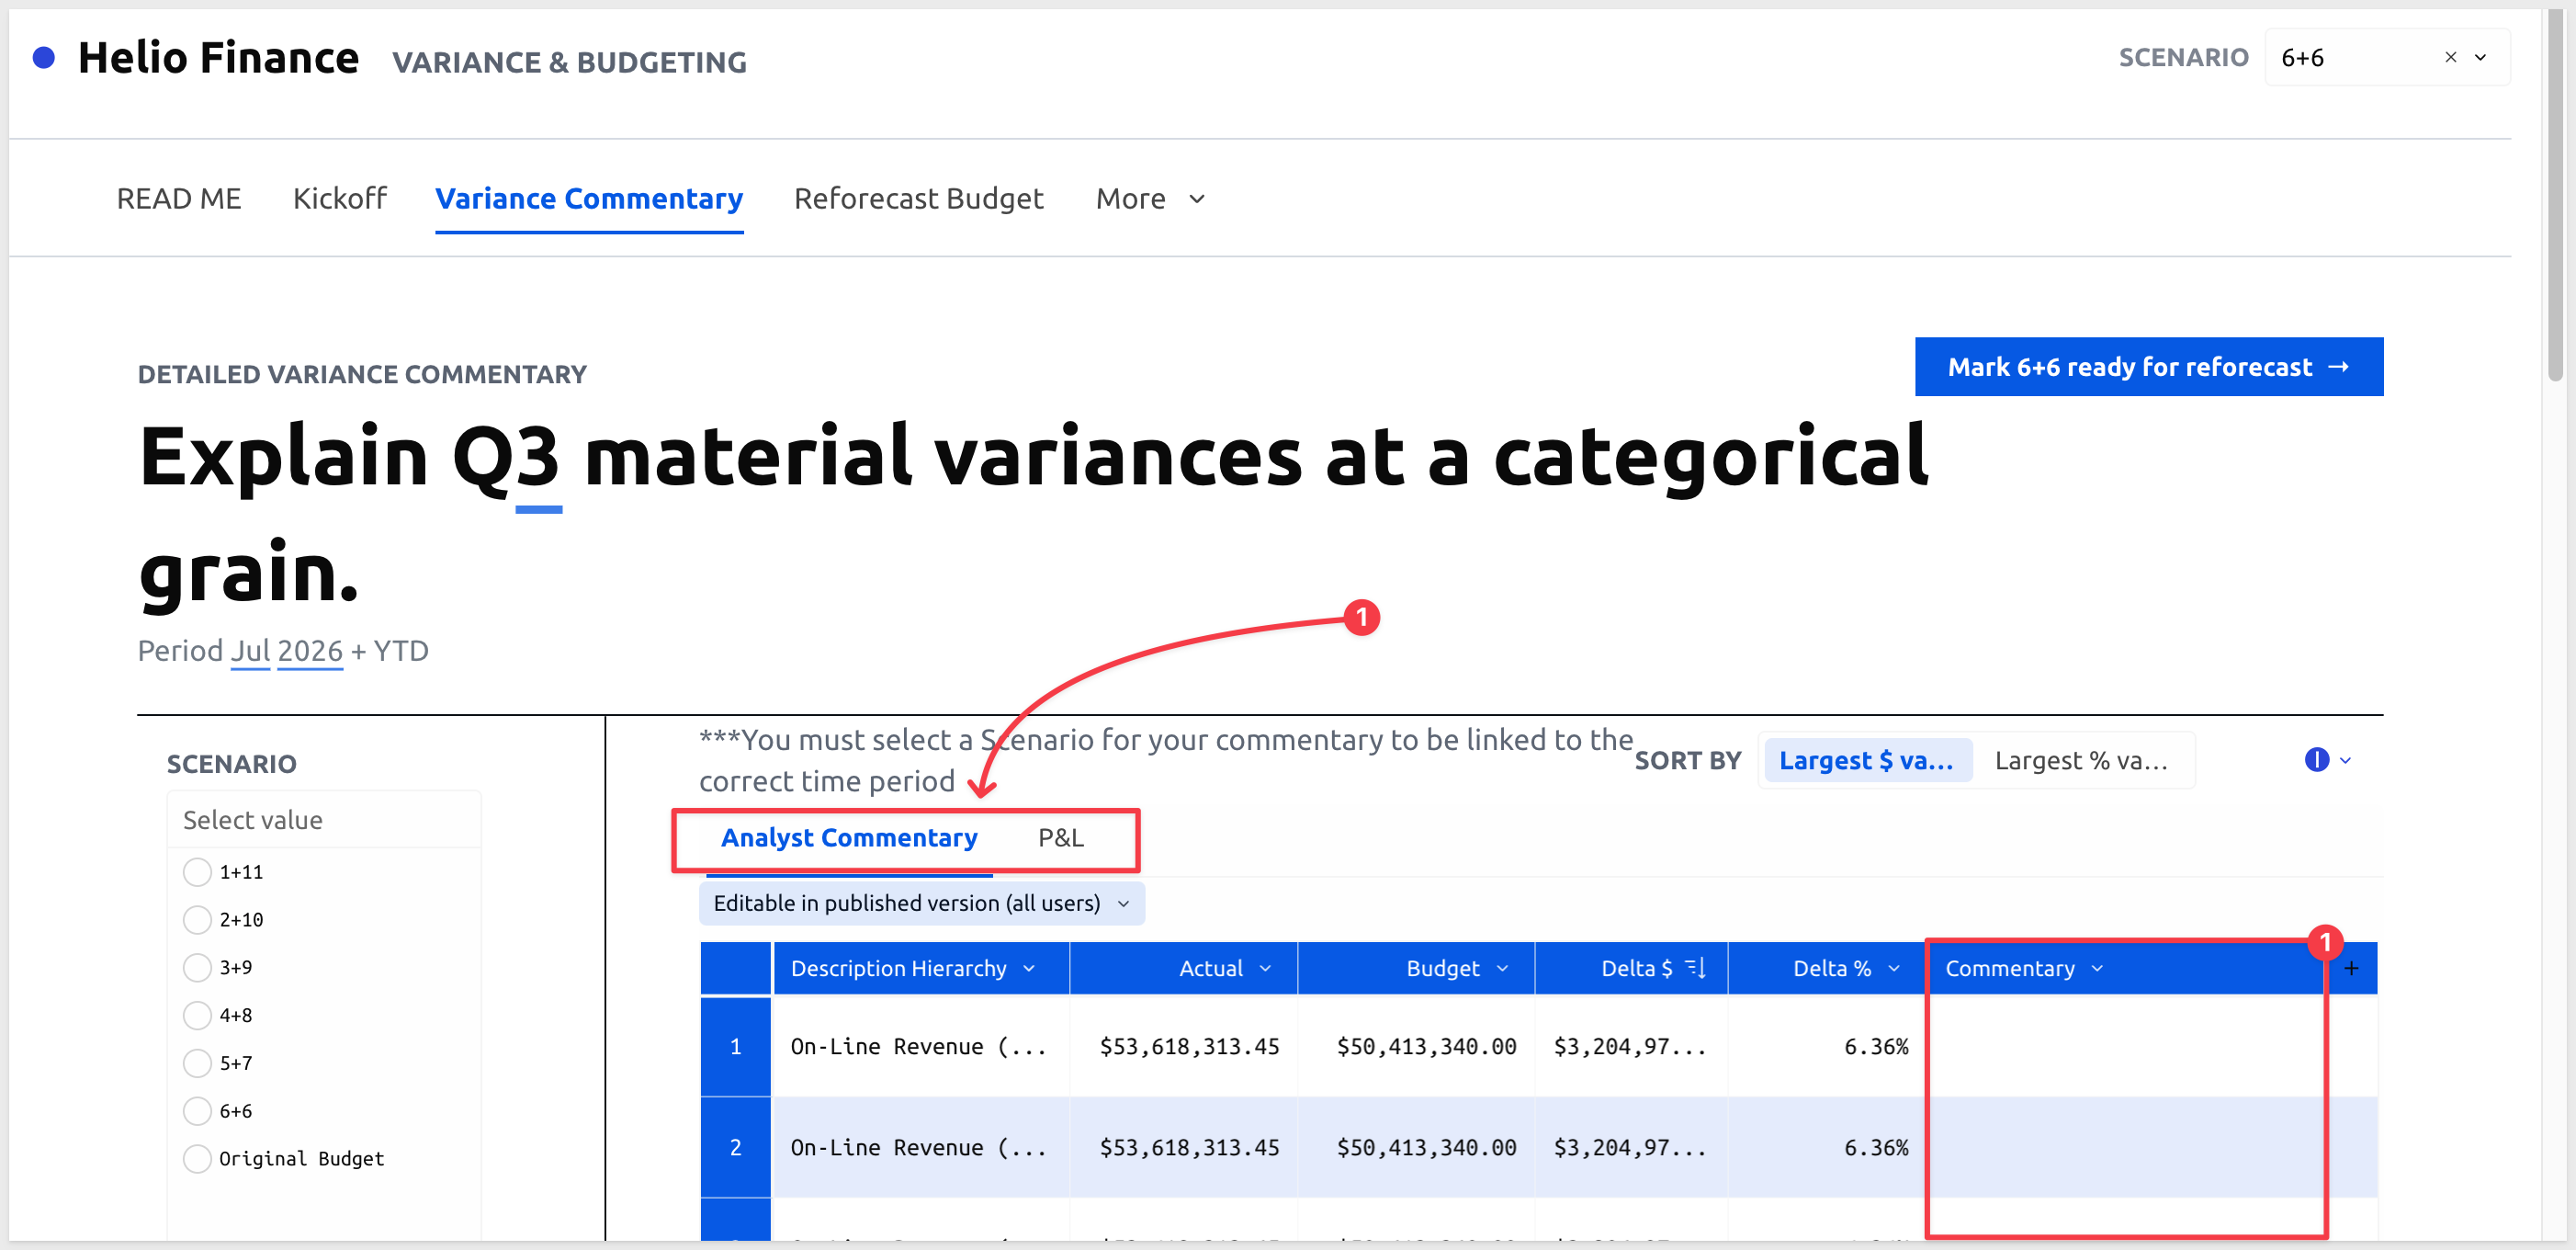Click row 2 Actual value $53,618,313.45

point(1189,1148)
